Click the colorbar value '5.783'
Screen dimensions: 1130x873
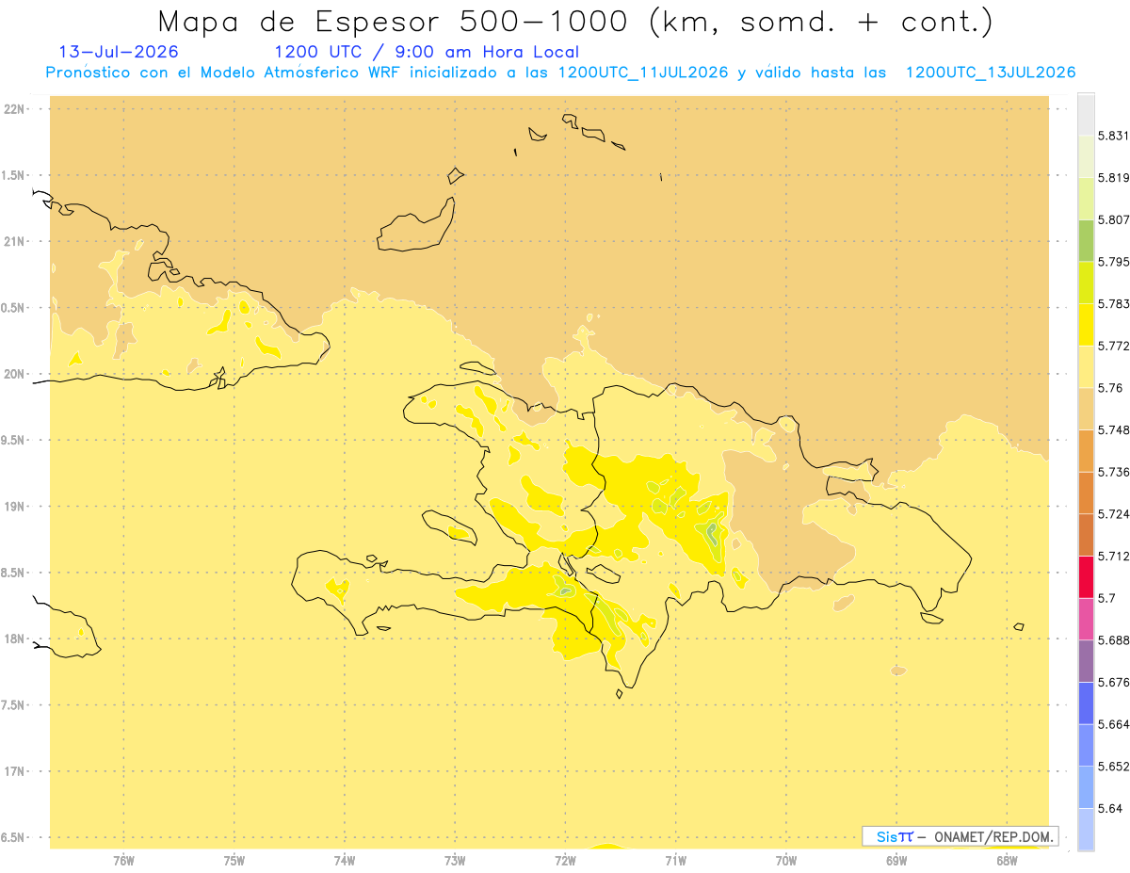pos(1114,304)
